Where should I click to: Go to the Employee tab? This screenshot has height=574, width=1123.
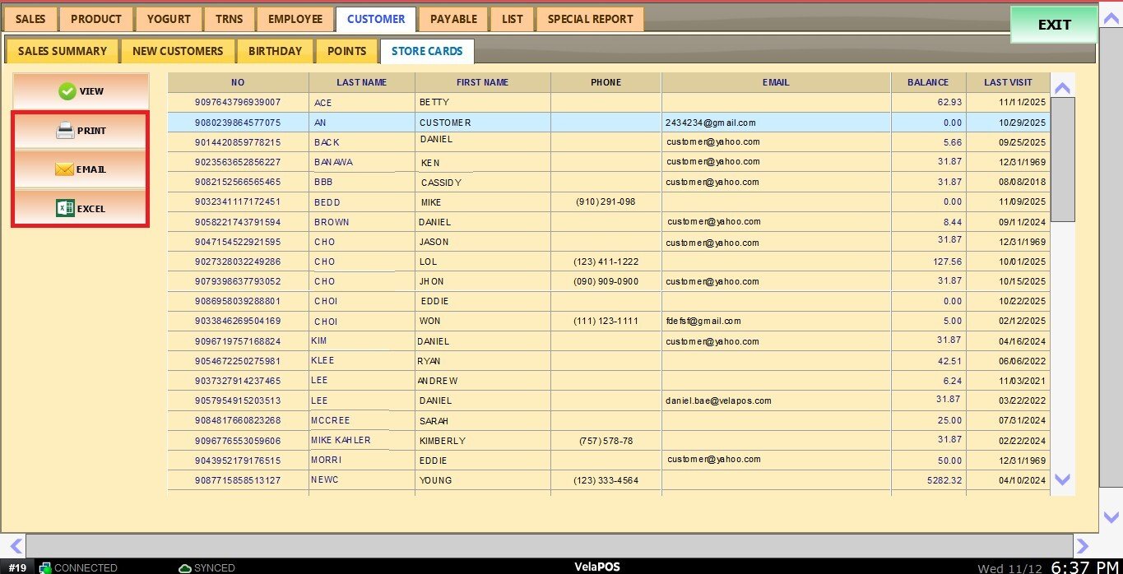[295, 19]
